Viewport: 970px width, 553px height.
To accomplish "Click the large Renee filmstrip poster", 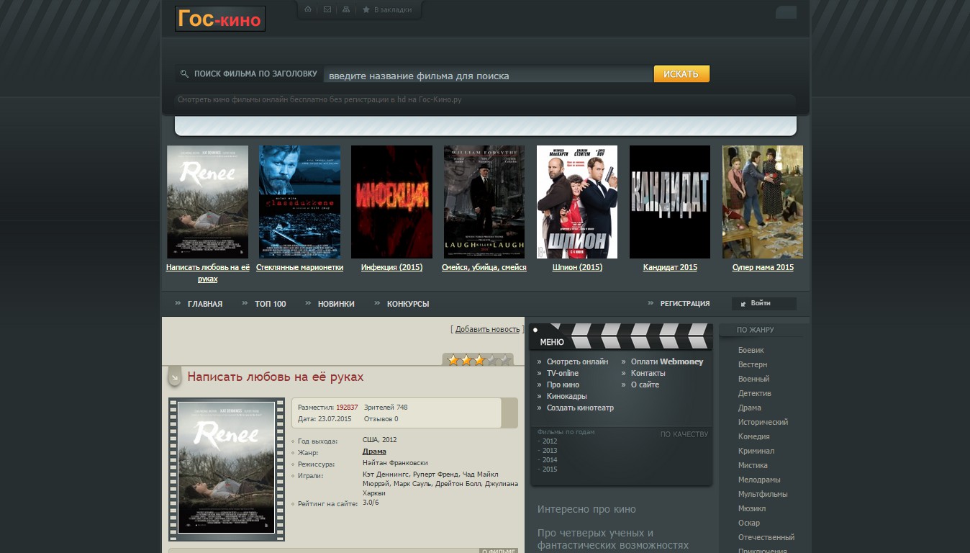I will pyautogui.click(x=227, y=469).
